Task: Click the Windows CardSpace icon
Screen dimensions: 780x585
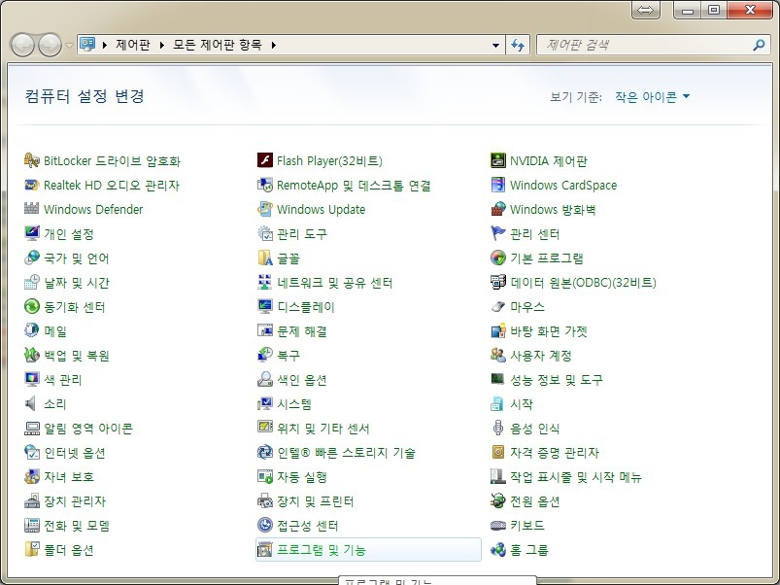Action: tap(498, 185)
